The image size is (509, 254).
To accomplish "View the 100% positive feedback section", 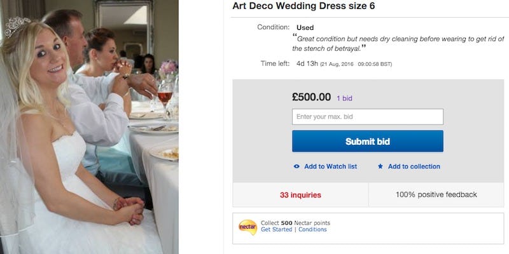I will [x=436, y=195].
